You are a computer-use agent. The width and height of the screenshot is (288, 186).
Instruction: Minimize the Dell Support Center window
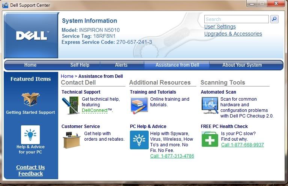(252, 4)
